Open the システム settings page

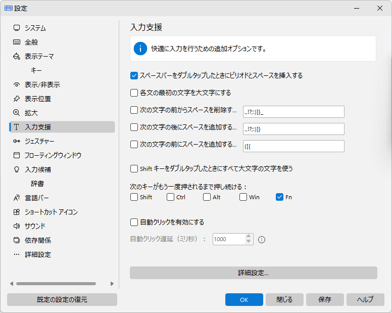coord(62,28)
